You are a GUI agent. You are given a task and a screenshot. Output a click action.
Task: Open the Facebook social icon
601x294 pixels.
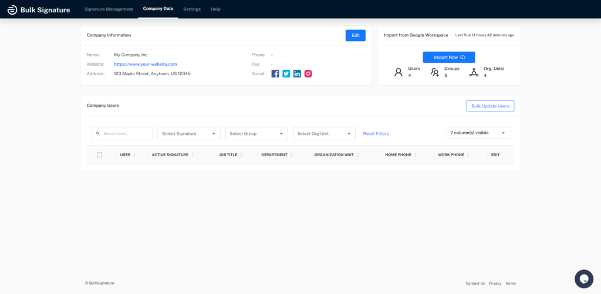coord(275,73)
